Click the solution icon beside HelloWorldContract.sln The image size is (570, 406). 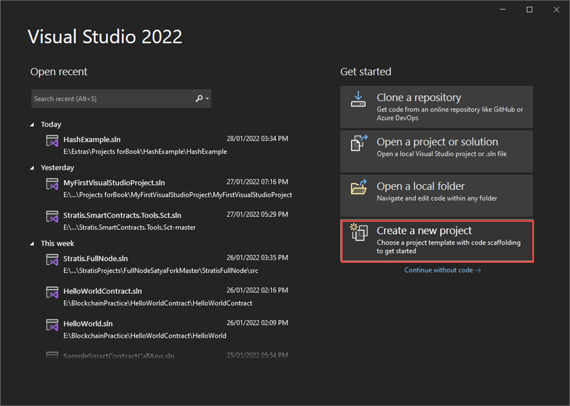tap(52, 291)
